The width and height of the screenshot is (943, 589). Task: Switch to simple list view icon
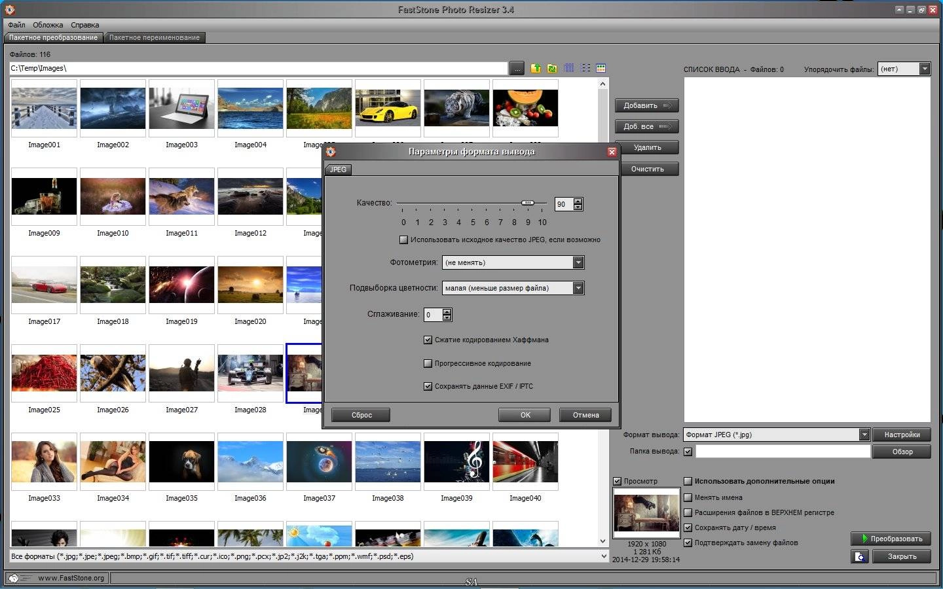point(585,68)
